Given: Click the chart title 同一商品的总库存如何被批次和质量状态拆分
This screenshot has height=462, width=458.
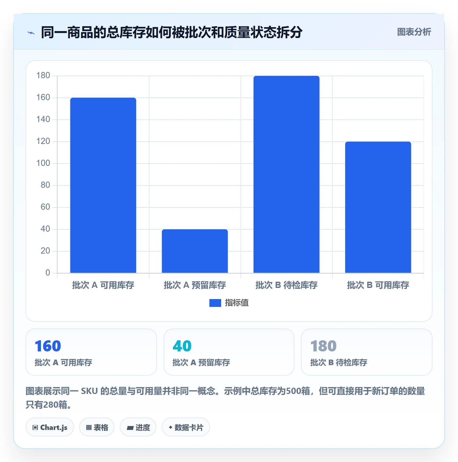Looking at the screenshot, I should pyautogui.click(x=171, y=32).
